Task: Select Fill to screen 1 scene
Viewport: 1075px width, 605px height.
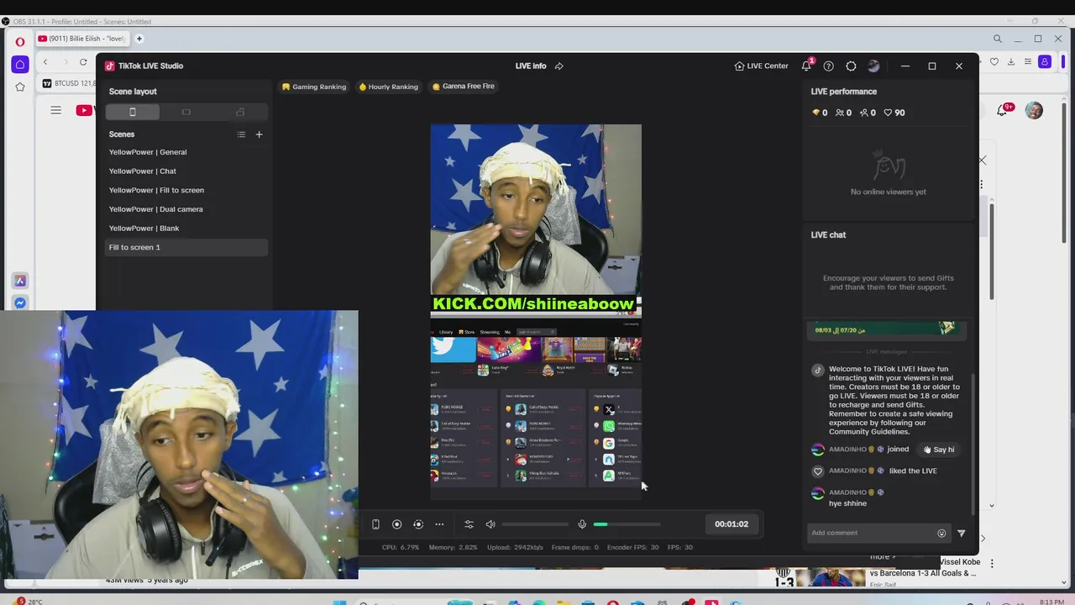Action: click(x=186, y=247)
